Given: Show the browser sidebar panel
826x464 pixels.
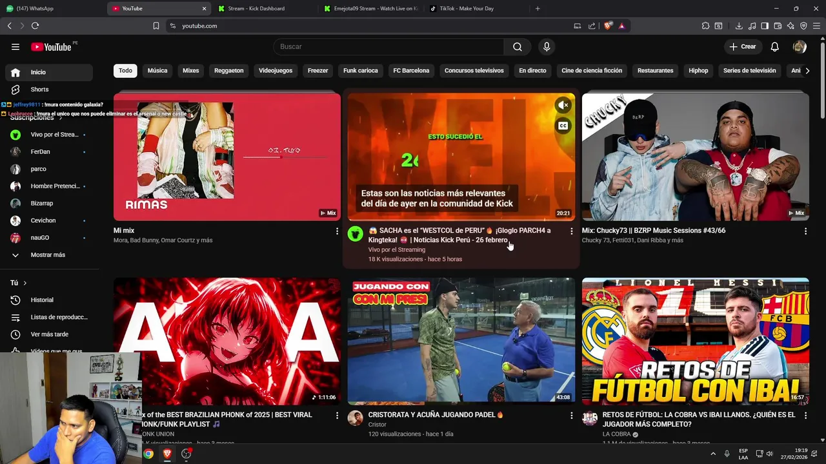Looking at the screenshot, I should [x=765, y=26].
